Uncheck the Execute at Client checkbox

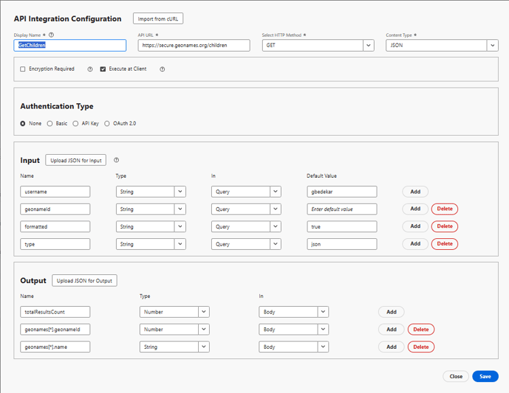click(x=103, y=69)
